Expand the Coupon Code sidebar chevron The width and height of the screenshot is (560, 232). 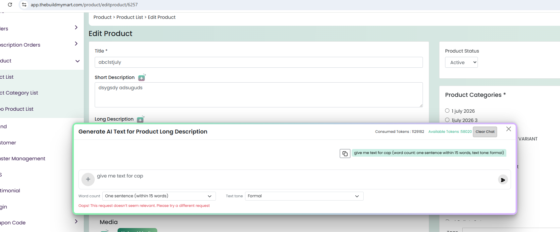click(76, 221)
